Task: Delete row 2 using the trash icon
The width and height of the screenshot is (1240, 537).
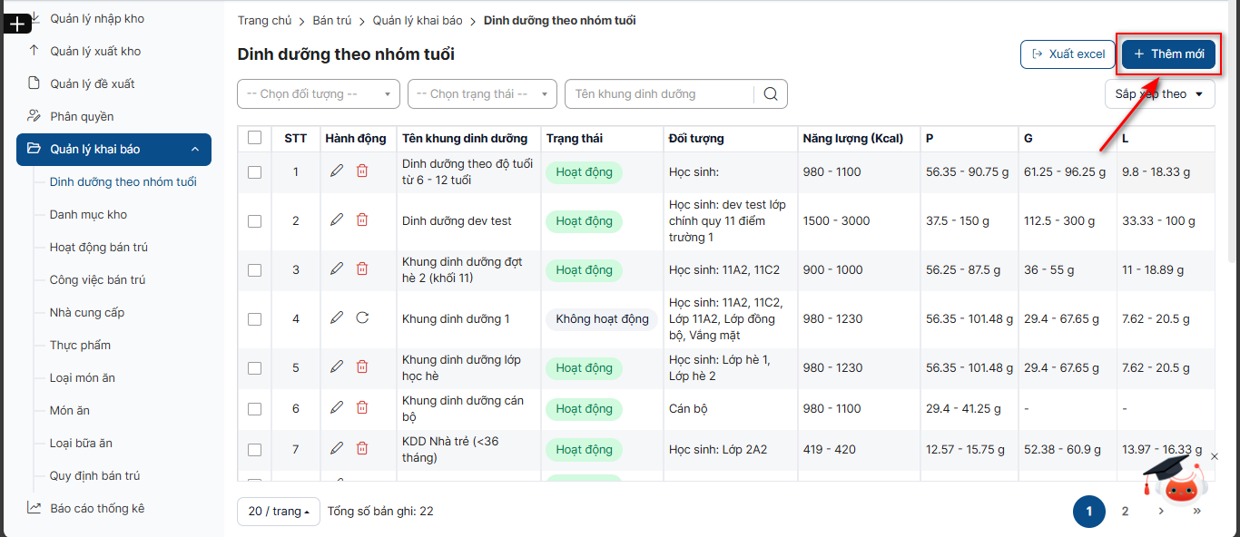Action: pyautogui.click(x=362, y=220)
